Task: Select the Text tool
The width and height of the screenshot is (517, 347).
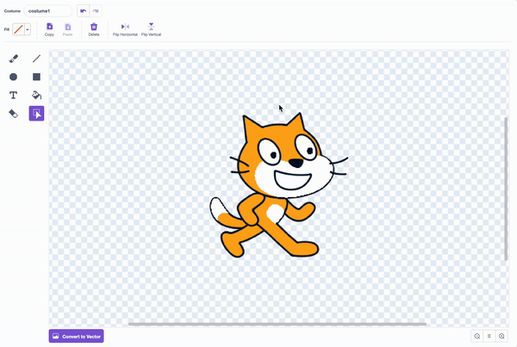Action: point(13,95)
